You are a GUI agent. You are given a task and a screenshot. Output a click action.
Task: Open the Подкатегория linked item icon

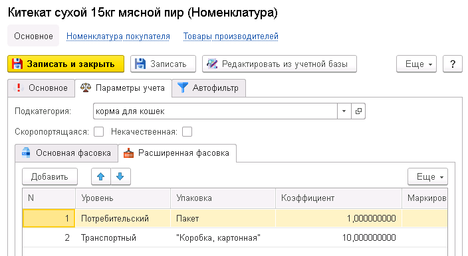tap(358, 111)
